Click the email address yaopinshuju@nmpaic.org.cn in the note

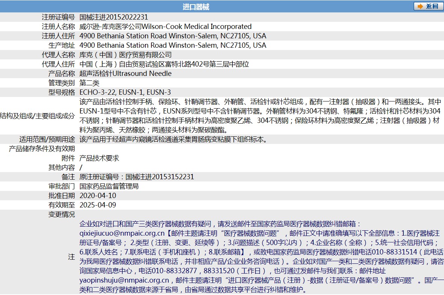pyautogui.click(x=124, y=280)
